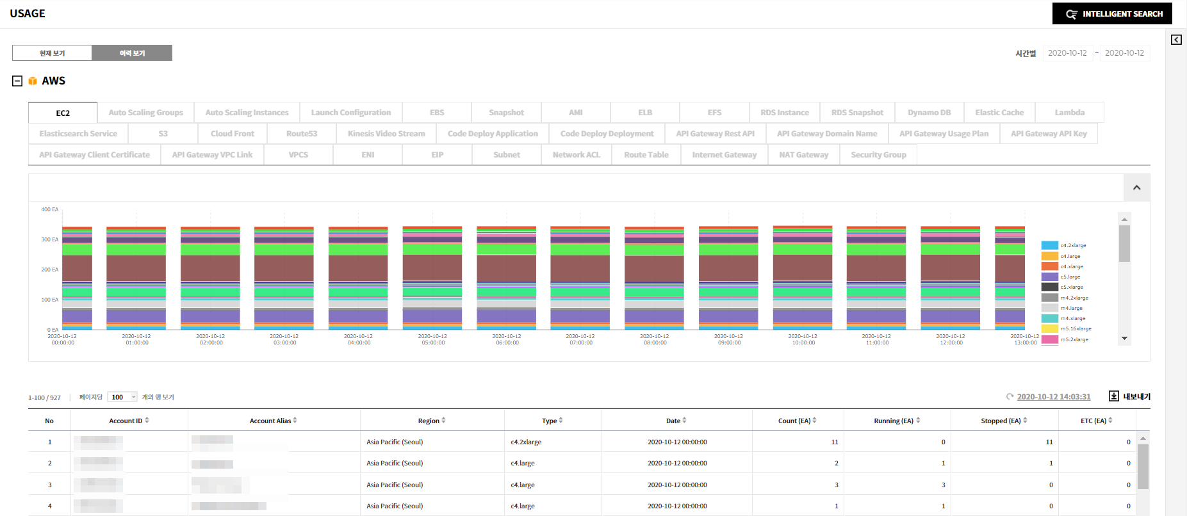Collapse the right side panel arrow
Image resolution: width=1187 pixels, height=516 pixels.
1176,40
